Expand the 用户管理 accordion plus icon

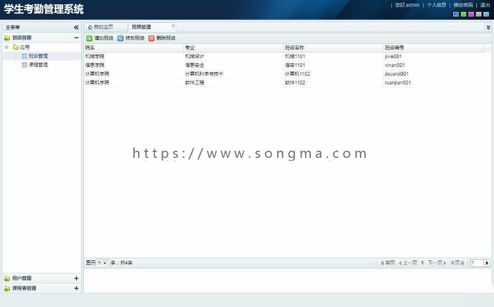click(x=76, y=278)
